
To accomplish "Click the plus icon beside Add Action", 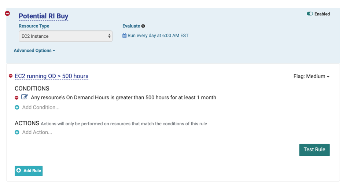I will [x=17, y=132].
